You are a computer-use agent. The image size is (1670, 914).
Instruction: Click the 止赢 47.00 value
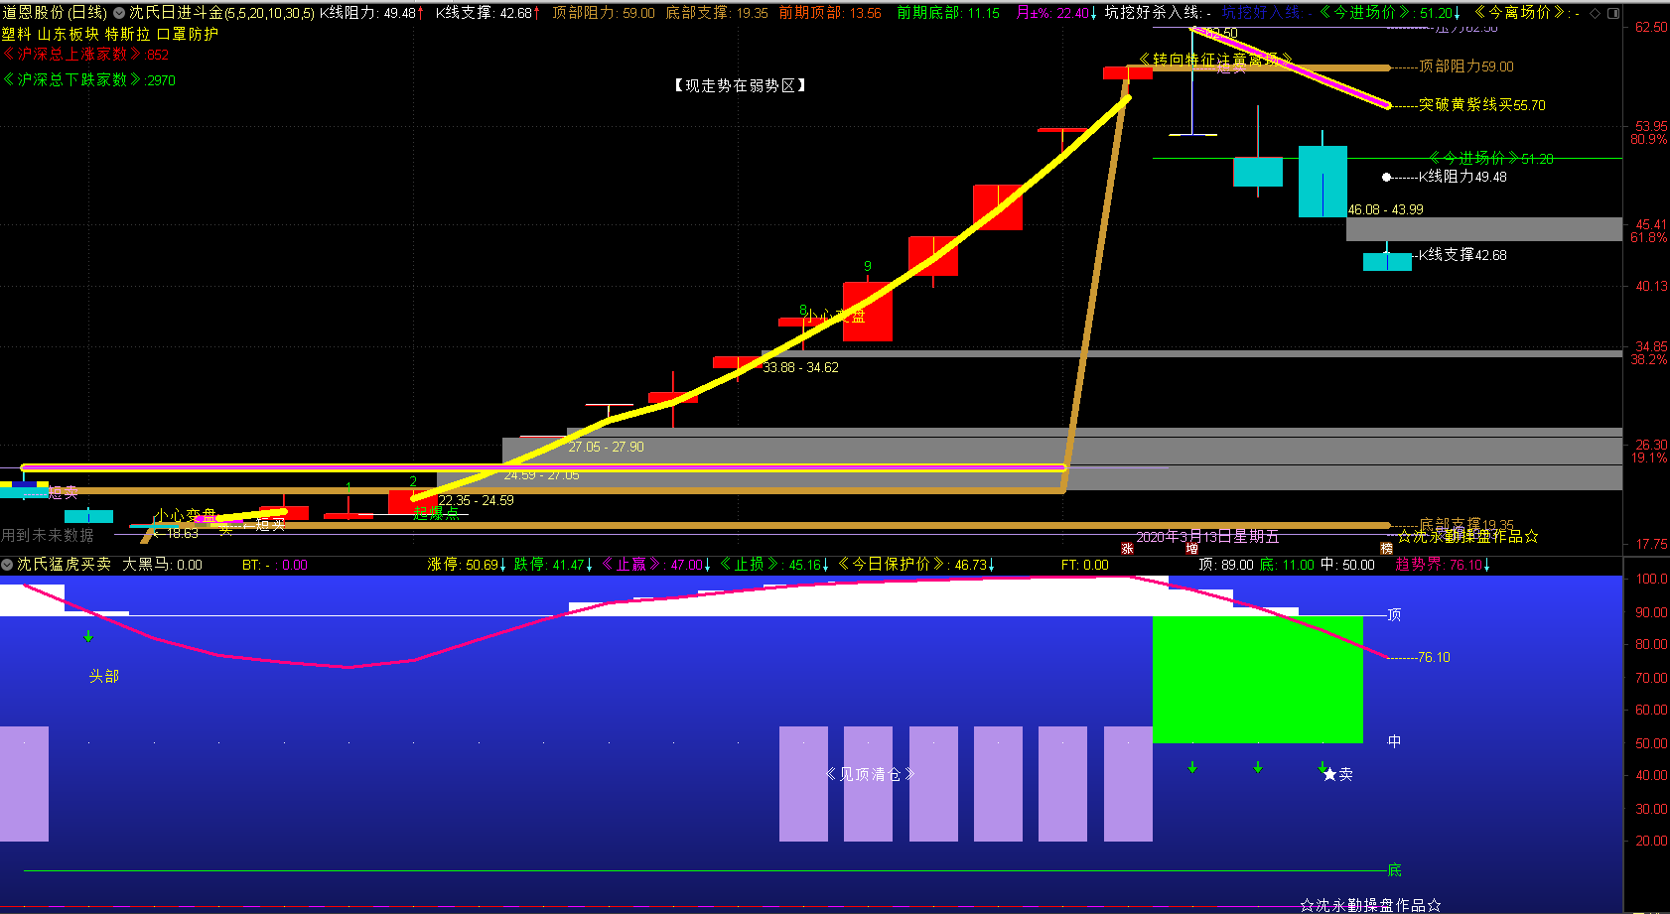(655, 565)
